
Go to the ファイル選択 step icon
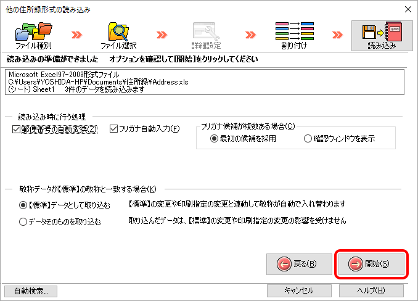click(118, 36)
